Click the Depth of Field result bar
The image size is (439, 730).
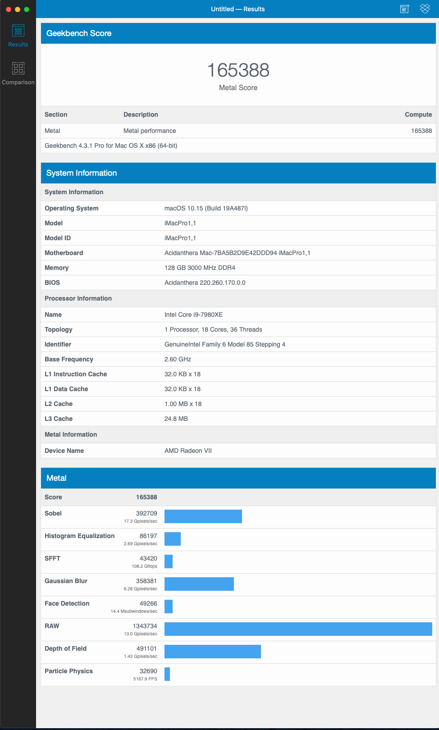(x=213, y=652)
